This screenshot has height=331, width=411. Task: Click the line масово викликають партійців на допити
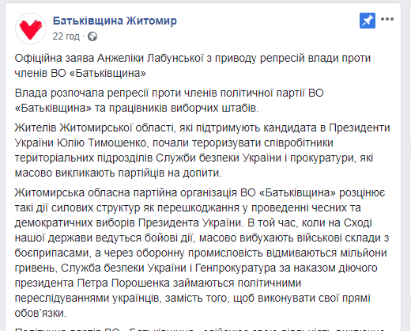[118, 173]
